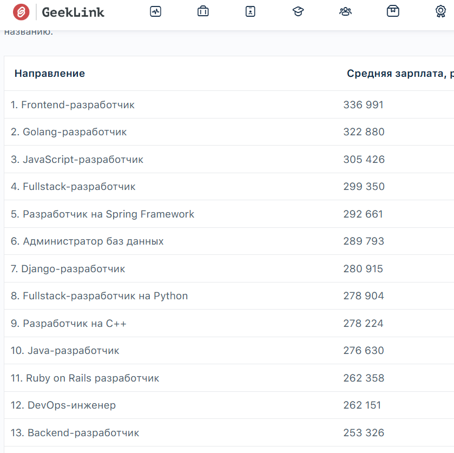Click the resume profile card icon

pos(250,11)
